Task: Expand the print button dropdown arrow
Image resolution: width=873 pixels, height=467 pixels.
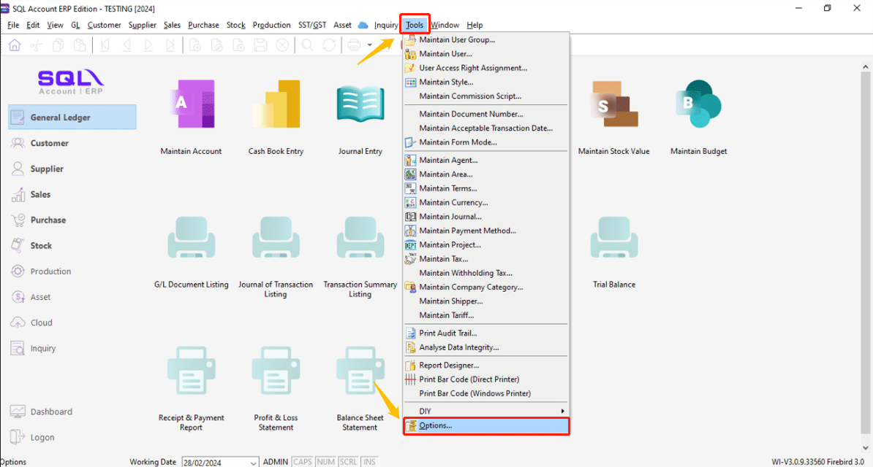Action: (370, 45)
